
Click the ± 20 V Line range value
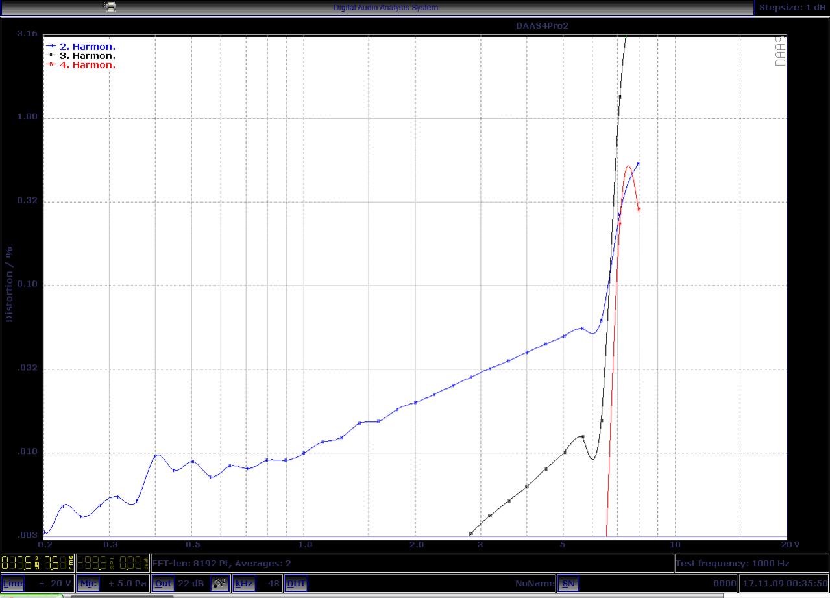[x=55, y=583]
